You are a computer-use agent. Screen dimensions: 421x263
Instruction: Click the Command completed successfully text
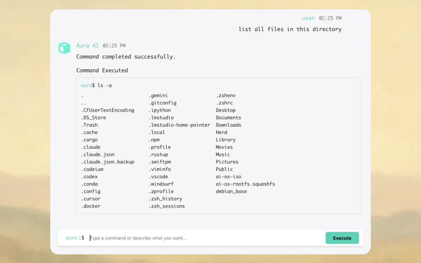[126, 56]
